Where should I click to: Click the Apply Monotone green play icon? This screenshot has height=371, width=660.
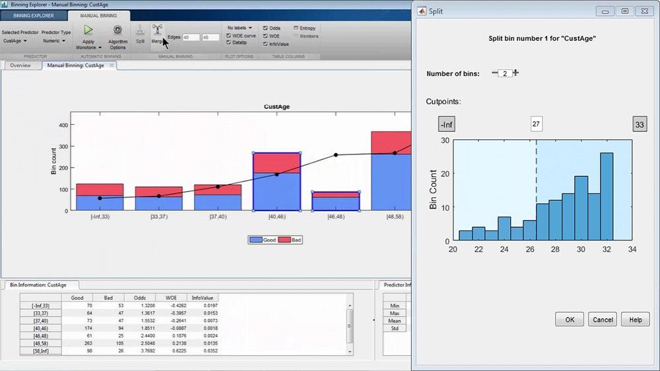coord(88,30)
